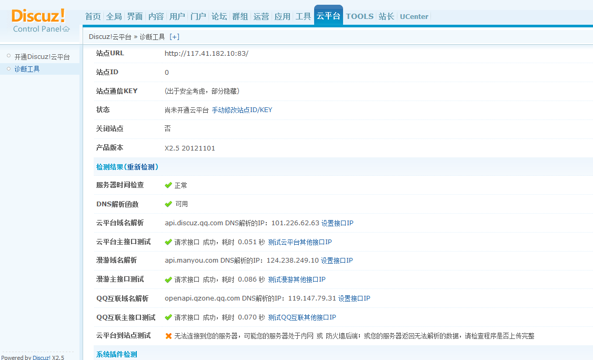Viewport: 593px width, 360px height.
Task: Click 设置接口IP for openapi.qzone.qq.com
Action: 354,298
